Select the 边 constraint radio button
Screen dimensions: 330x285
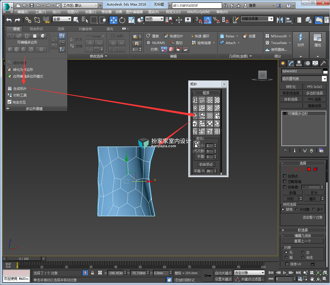click(303, 252)
